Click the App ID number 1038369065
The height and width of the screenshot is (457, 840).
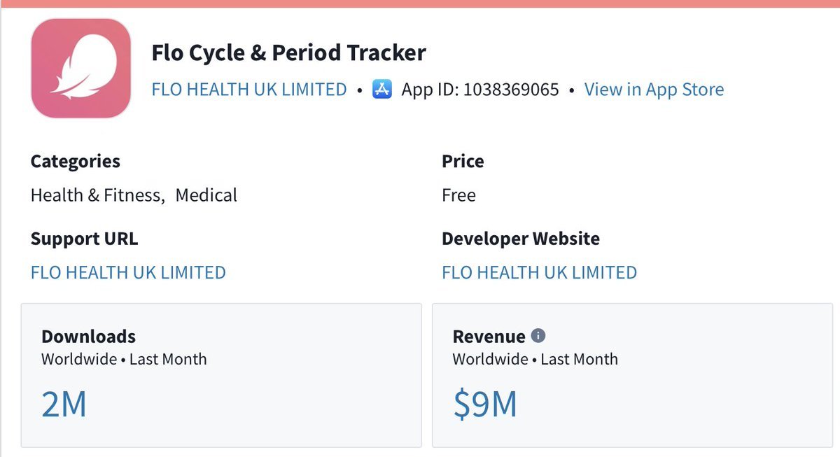511,90
